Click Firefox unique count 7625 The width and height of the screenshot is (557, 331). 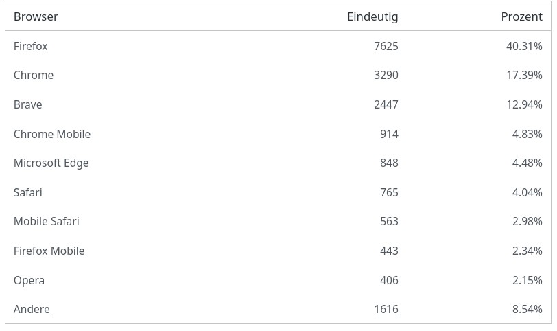coord(386,46)
